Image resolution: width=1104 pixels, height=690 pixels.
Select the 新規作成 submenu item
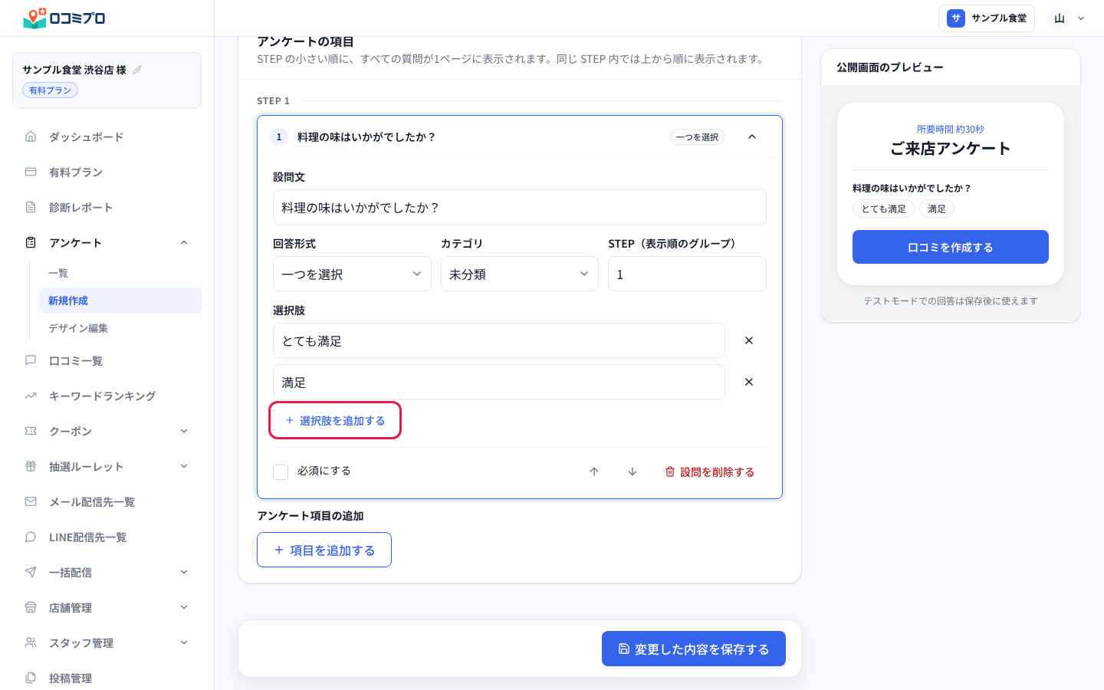tap(120, 301)
